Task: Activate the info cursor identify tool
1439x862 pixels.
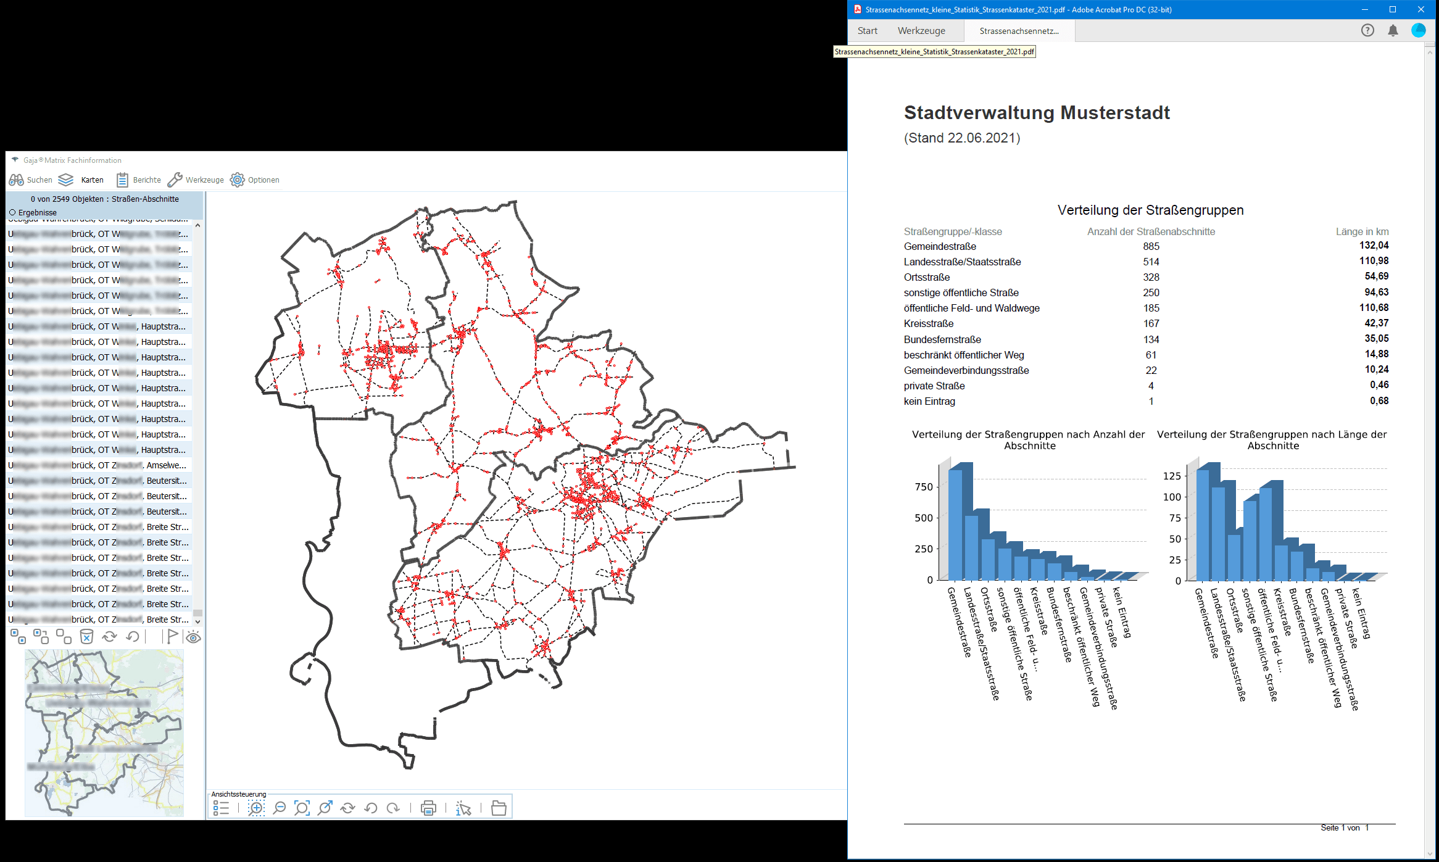Action: [463, 808]
